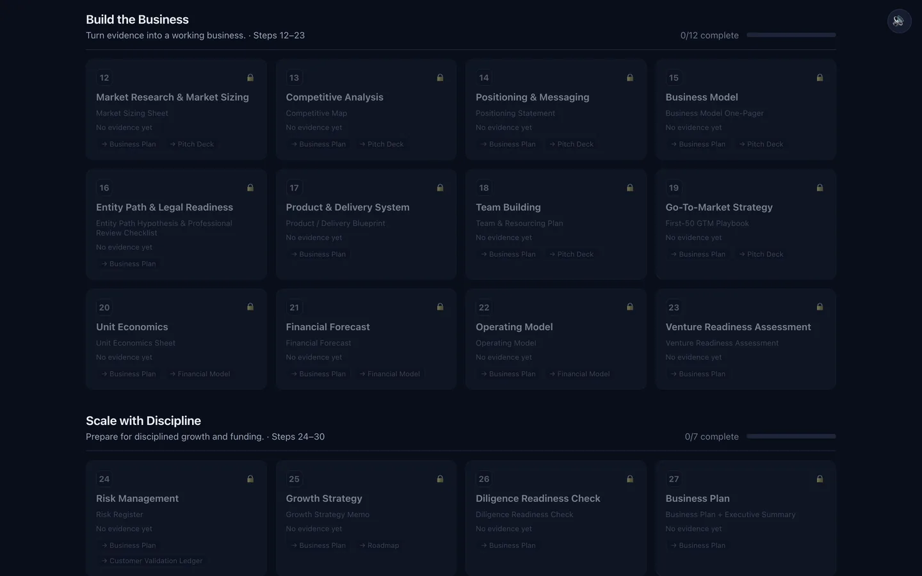This screenshot has width=922, height=576.
Task: Click the lock icon on Venture Readiness Assessment card
Action: tap(820, 307)
